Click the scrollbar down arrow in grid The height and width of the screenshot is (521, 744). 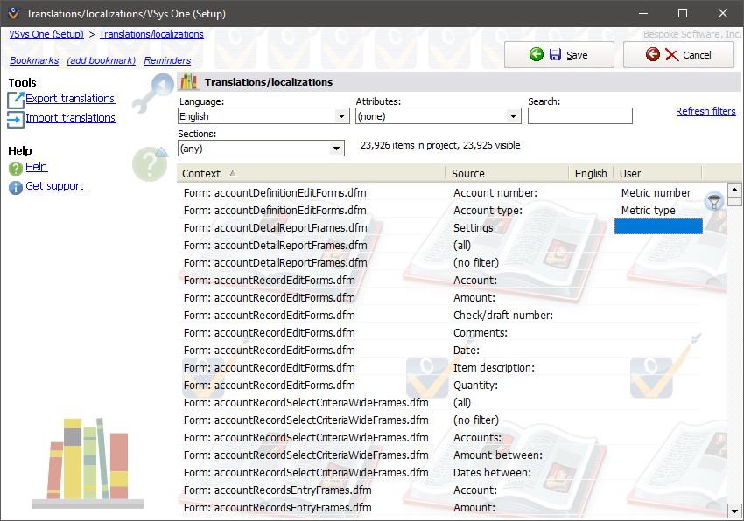pyautogui.click(x=734, y=511)
